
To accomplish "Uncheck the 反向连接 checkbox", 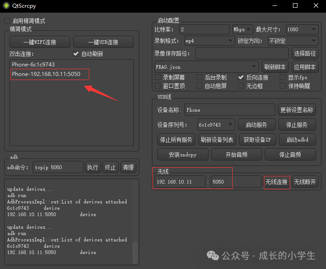I will (241, 77).
